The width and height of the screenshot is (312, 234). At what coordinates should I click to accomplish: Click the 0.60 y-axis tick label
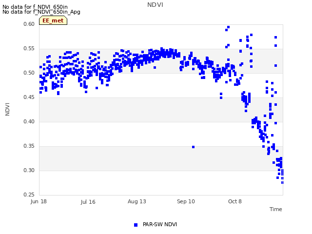(x=29, y=24)
